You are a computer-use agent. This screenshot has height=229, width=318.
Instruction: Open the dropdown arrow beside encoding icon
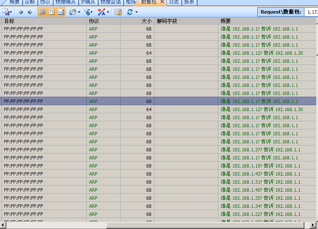108,12
